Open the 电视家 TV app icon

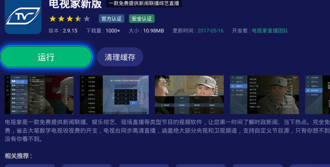click(23, 16)
